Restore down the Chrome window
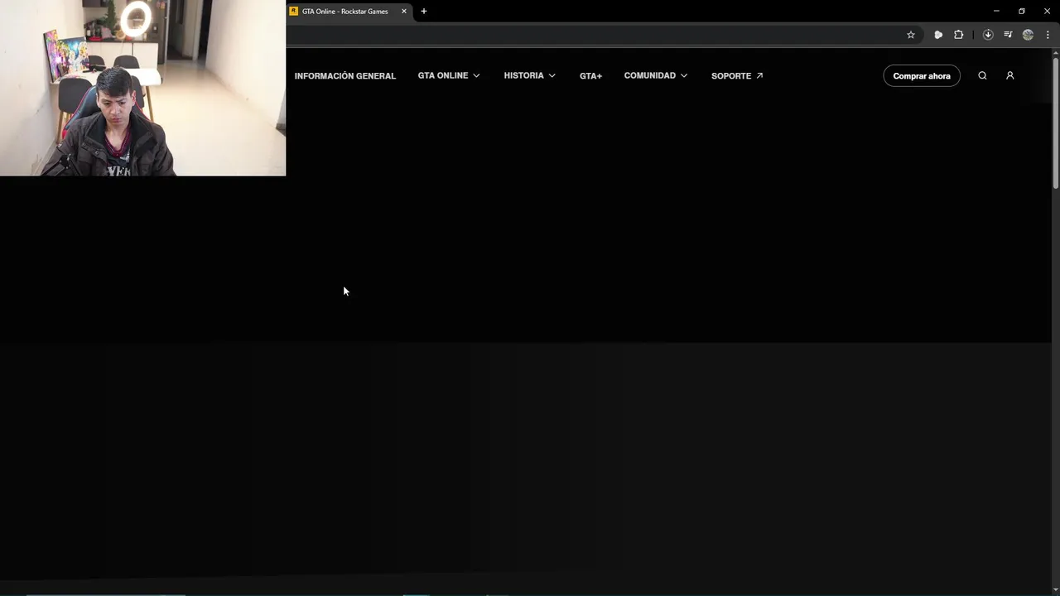Image resolution: width=1060 pixels, height=596 pixels. pyautogui.click(x=1022, y=12)
